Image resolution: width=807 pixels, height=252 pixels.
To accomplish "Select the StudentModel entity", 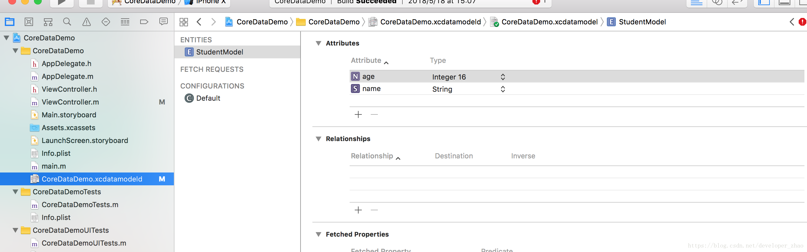I will click(x=237, y=52).
